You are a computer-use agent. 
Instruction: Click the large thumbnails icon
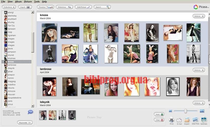202,111
